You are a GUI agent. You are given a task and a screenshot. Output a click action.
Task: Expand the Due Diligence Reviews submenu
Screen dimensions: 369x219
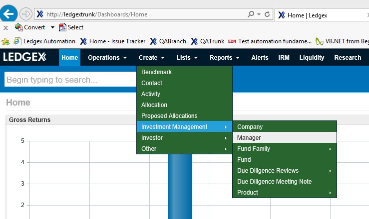pyautogui.click(x=285, y=170)
